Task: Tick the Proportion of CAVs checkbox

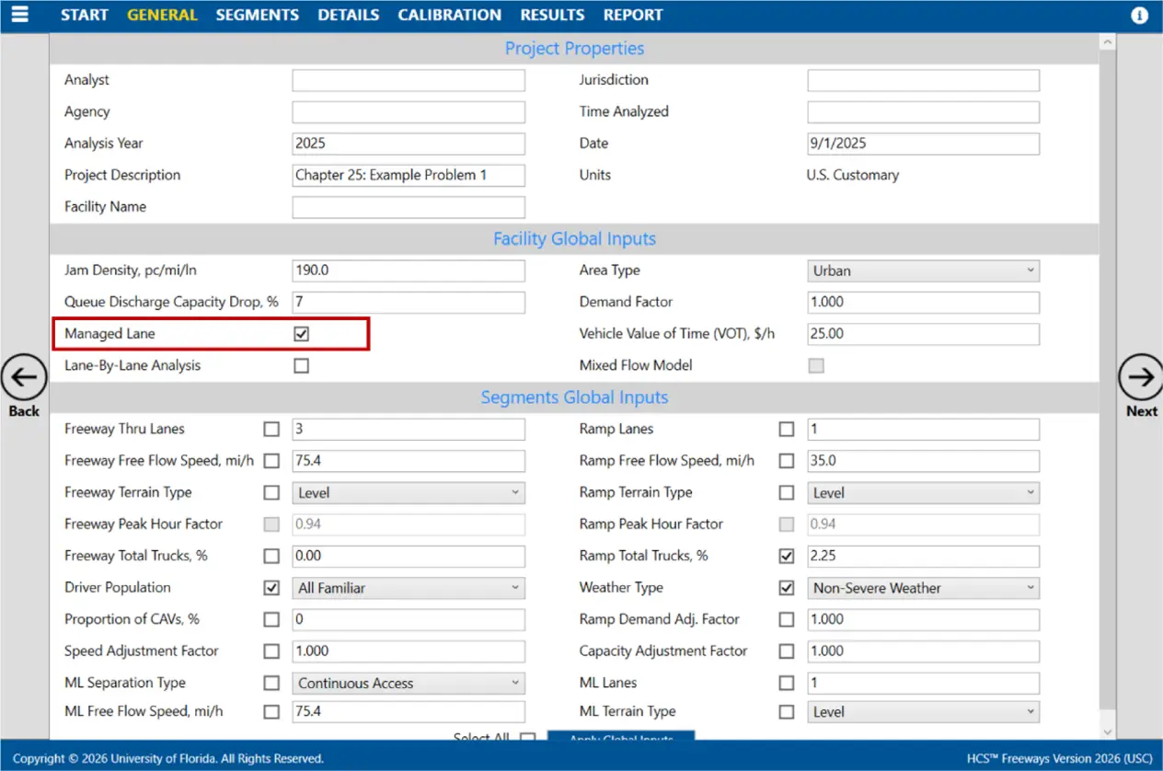Action: tap(271, 619)
